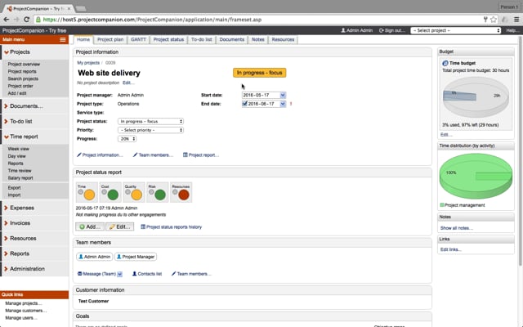Click the key icon in address bar
Viewport: 523px width, 327px height.
point(485,20)
